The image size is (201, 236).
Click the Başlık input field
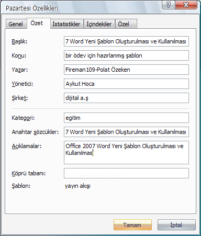point(126,41)
